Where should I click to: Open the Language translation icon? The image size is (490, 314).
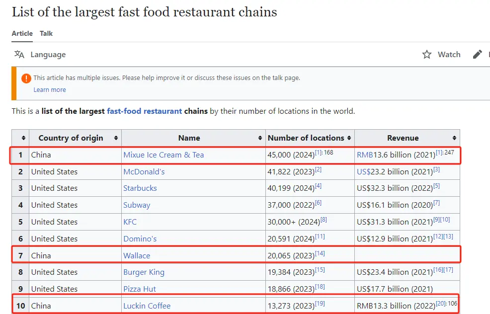[19, 54]
